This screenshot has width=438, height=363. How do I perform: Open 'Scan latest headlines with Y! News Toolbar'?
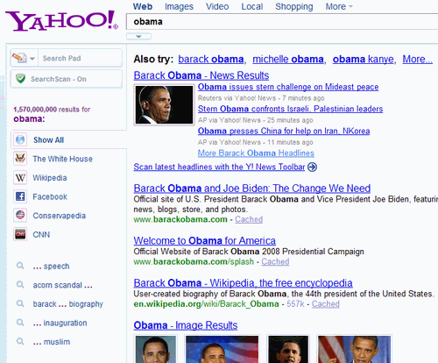click(x=219, y=167)
